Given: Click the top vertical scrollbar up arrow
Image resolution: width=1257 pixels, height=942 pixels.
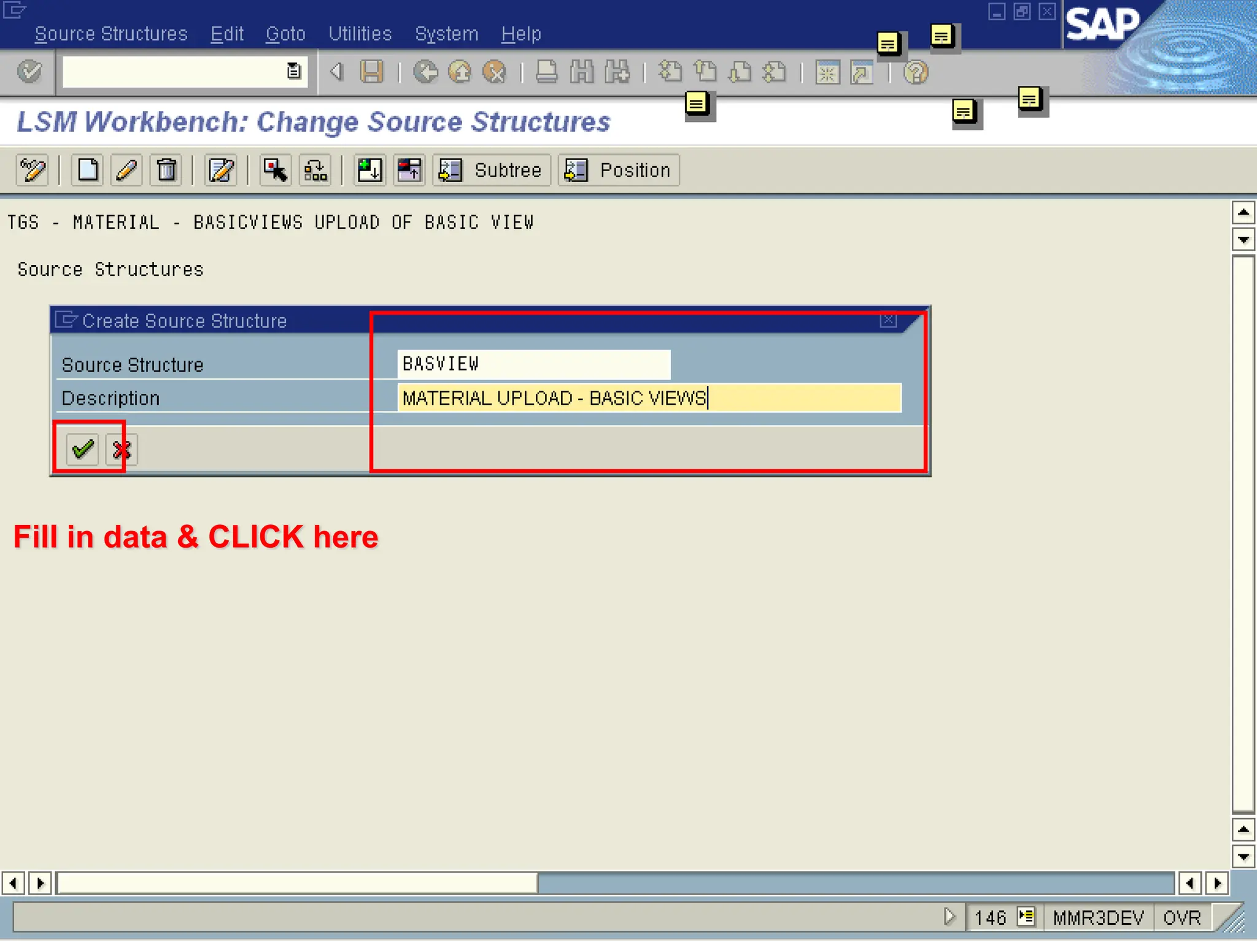Looking at the screenshot, I should [1243, 213].
